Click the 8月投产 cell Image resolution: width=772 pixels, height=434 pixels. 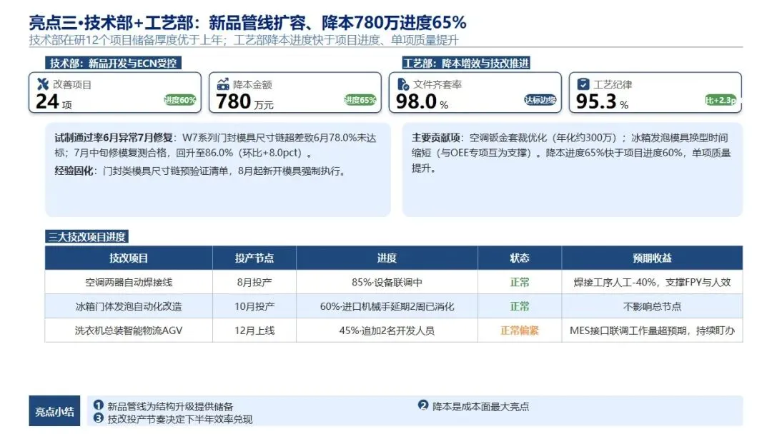tap(254, 282)
